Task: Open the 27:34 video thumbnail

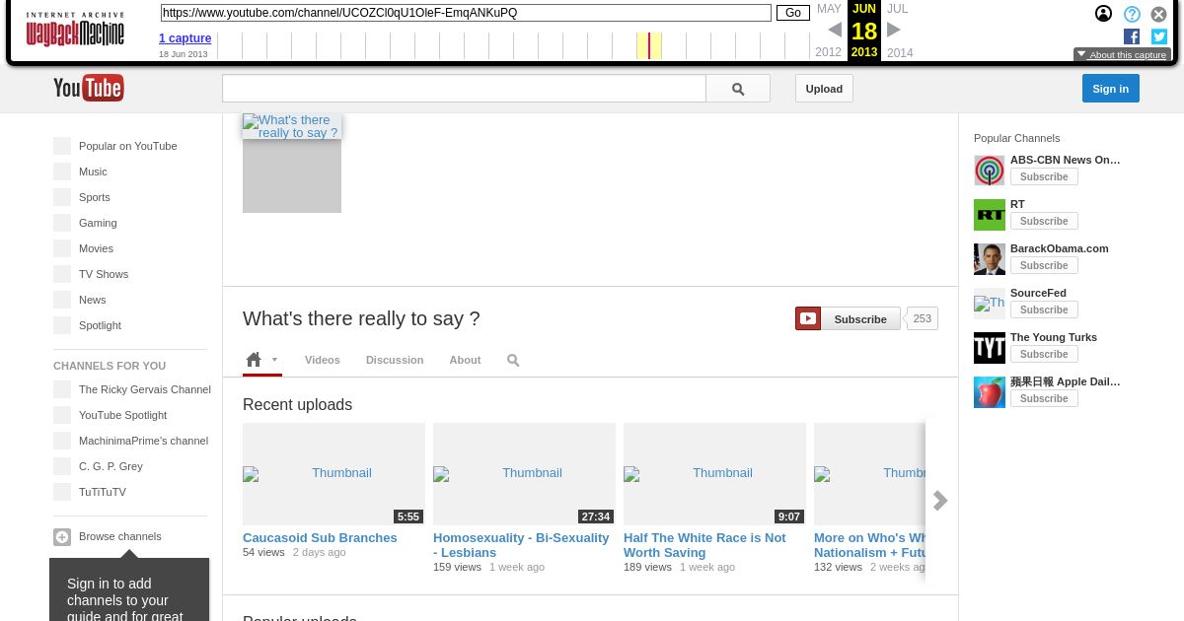Action: pyautogui.click(x=524, y=474)
